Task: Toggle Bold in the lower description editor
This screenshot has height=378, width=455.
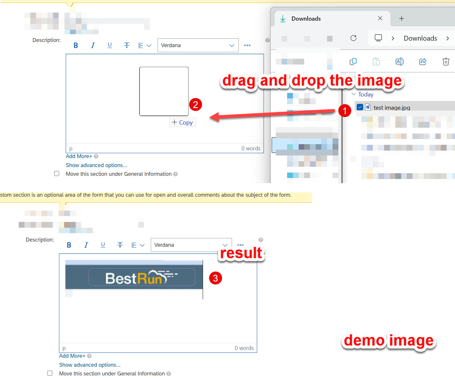Action: [x=69, y=245]
